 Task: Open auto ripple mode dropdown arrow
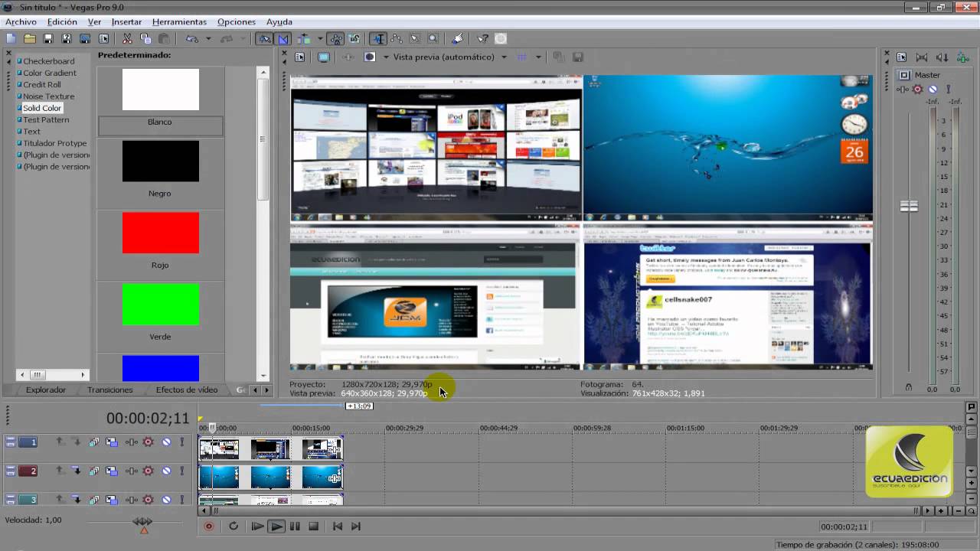(320, 38)
